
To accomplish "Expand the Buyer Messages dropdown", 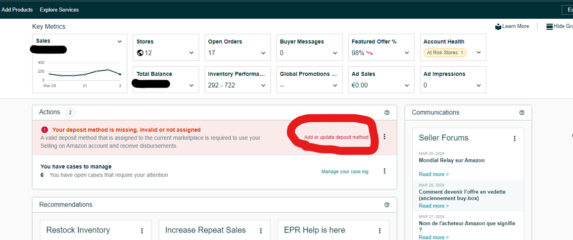I will tap(335, 53).
